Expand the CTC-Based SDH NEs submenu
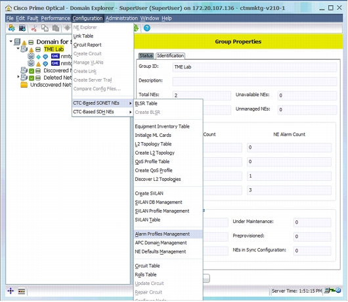 pos(102,112)
